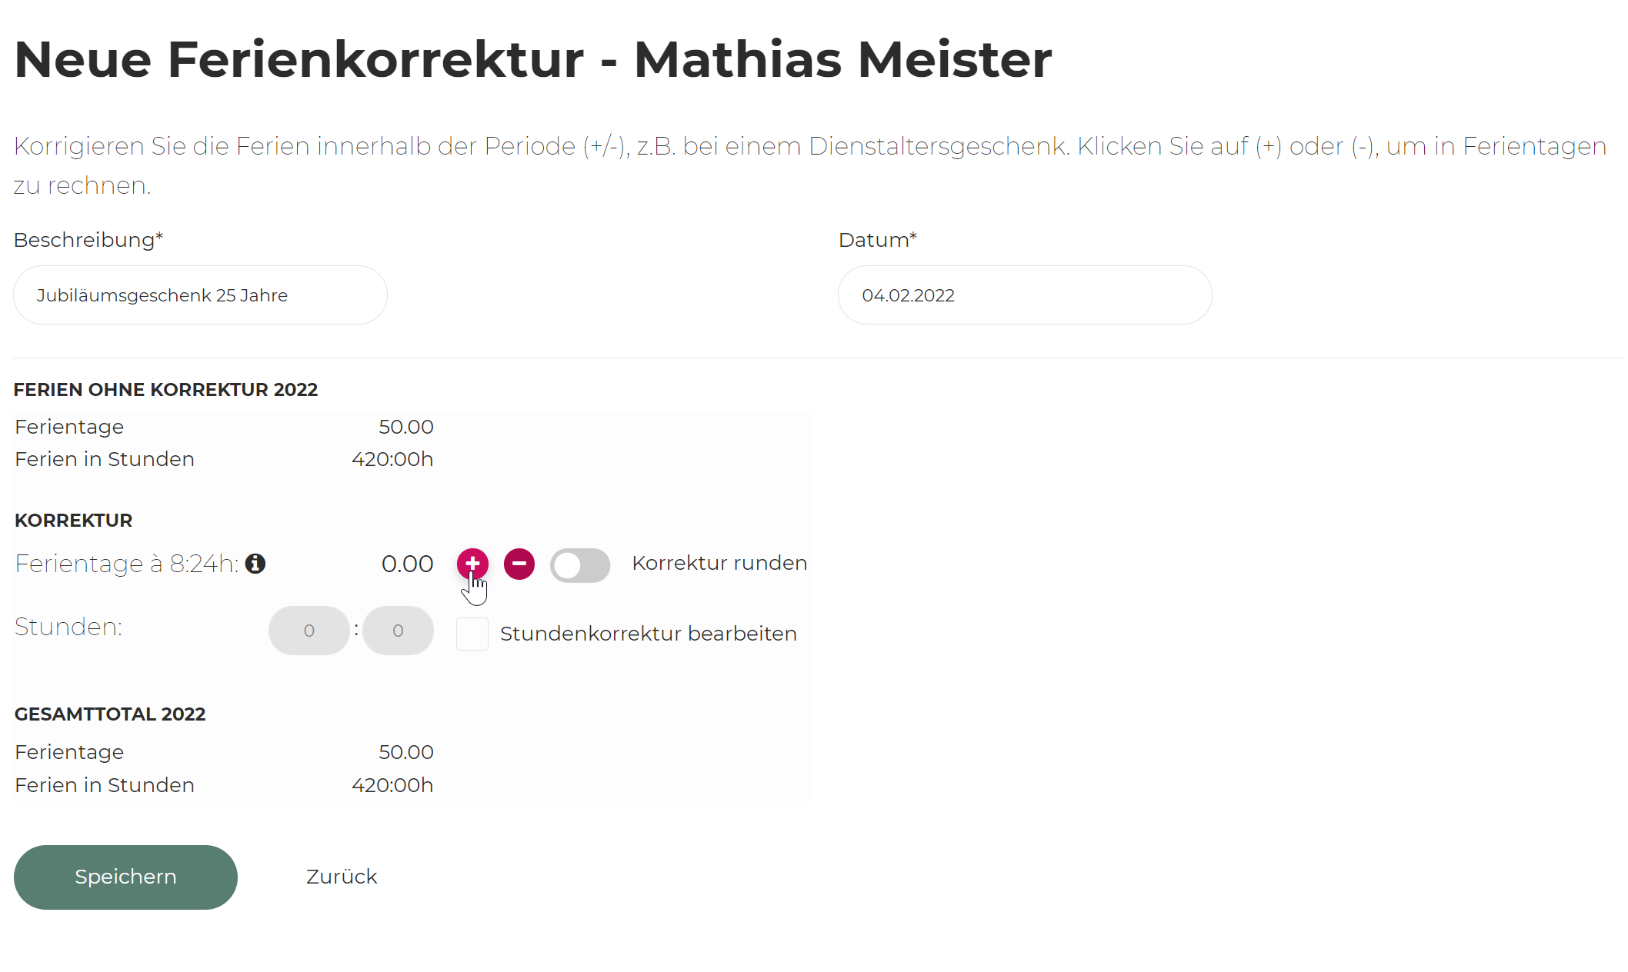Screen dimensions: 1628x972
Task: Click the plus icon to add Ferientage
Action: [472, 564]
